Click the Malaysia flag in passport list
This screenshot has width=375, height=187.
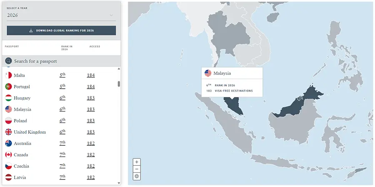click(8, 109)
